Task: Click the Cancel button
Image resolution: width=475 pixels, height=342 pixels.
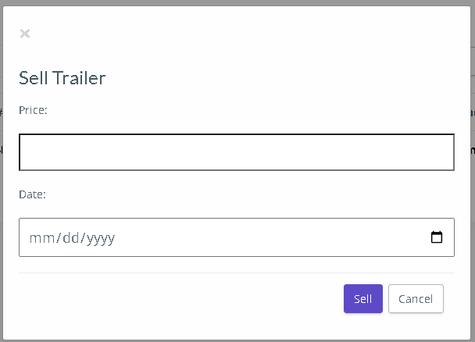Action: (x=416, y=299)
